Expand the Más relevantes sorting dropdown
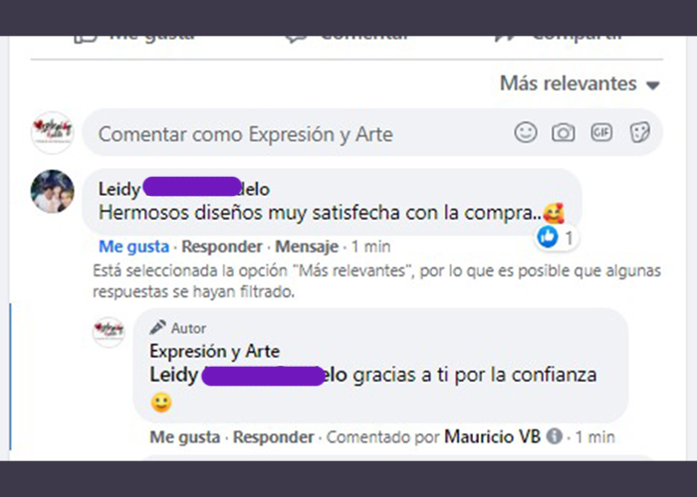The width and height of the screenshot is (697, 497). click(580, 83)
